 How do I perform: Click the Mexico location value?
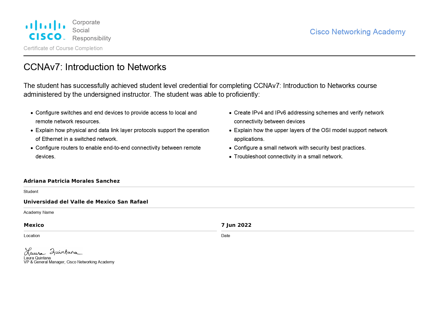34,225
